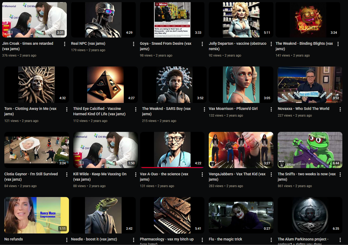Open the Alum Parkinsons project thumbnail
Screen dimensions: 348x245
tap(310, 215)
